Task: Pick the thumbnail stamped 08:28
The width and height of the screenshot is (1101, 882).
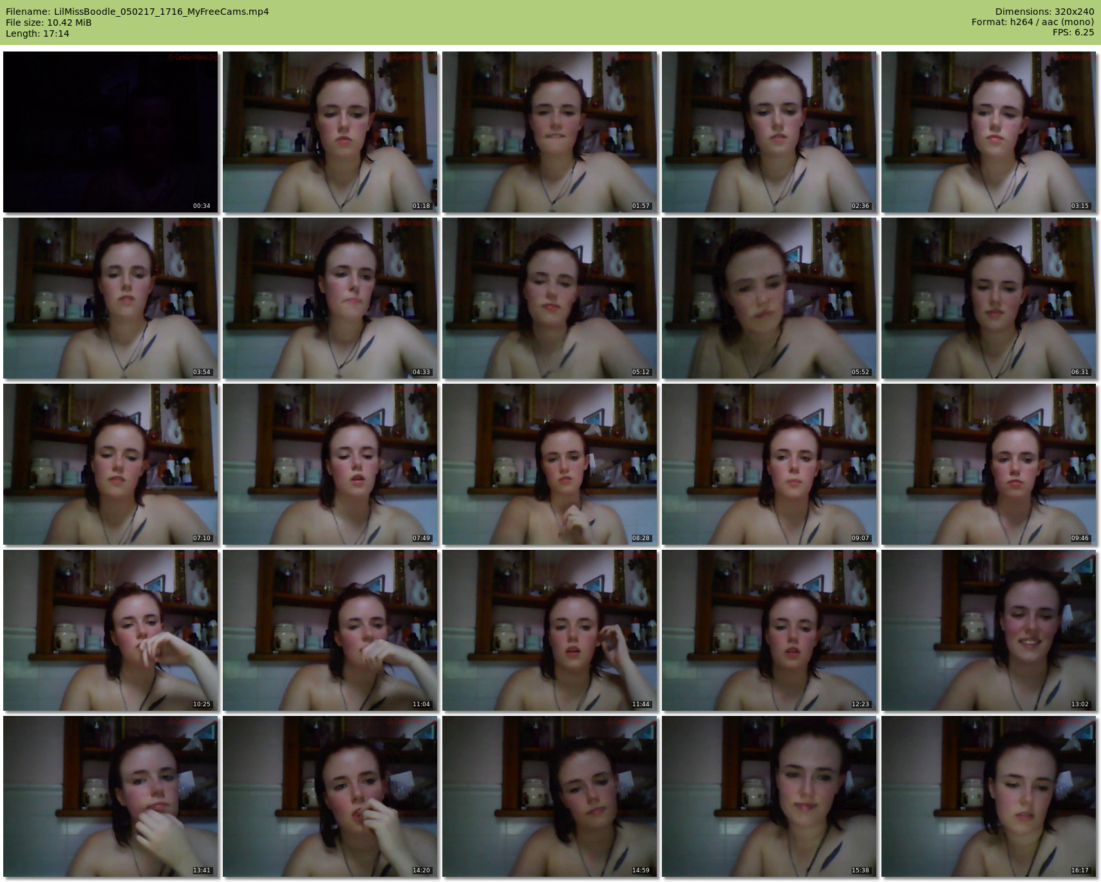Action: pos(550,464)
